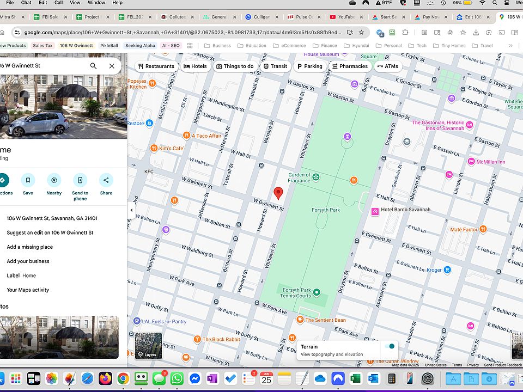This screenshot has height=392, width=523.
Task: Open Nearby places search
Action: pyautogui.click(x=54, y=180)
